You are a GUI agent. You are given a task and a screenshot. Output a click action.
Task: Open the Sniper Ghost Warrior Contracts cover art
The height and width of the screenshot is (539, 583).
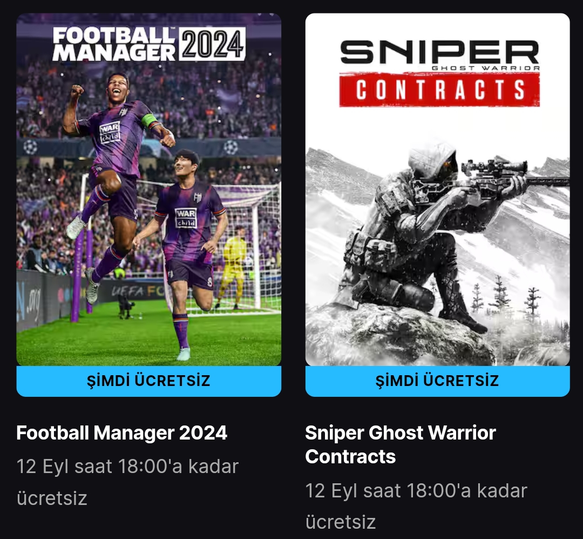coord(437,190)
